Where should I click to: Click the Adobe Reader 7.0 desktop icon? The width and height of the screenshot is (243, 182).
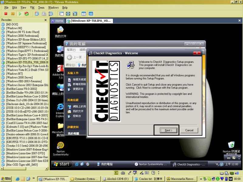tap(59, 72)
